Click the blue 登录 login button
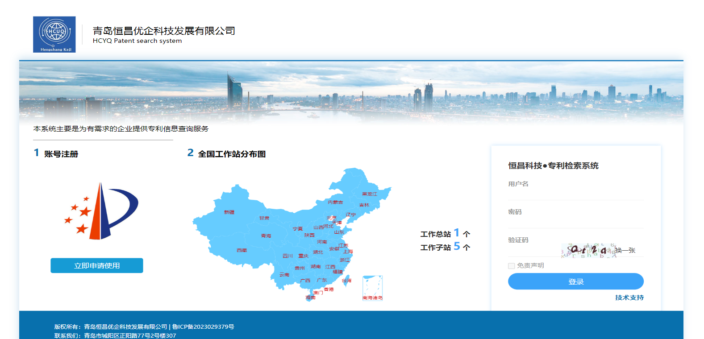Viewport: 704px width, 339px height. pos(575,281)
